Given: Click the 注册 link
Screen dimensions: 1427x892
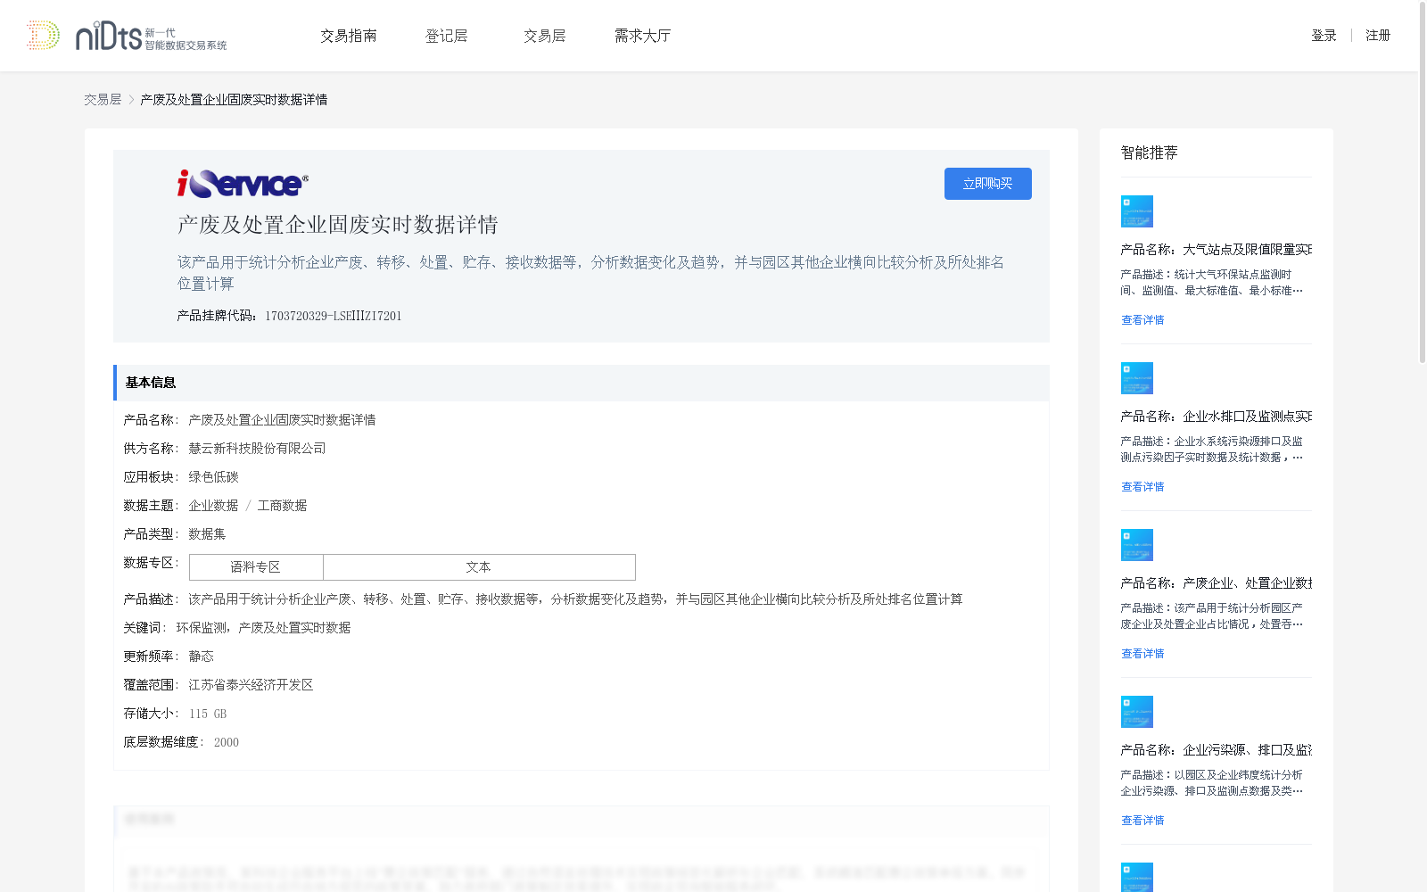Looking at the screenshot, I should (1378, 36).
